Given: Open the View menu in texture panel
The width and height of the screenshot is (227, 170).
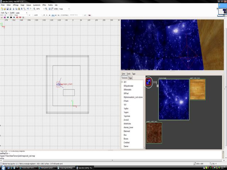Looking at the screenshot, I should tap(123, 74).
